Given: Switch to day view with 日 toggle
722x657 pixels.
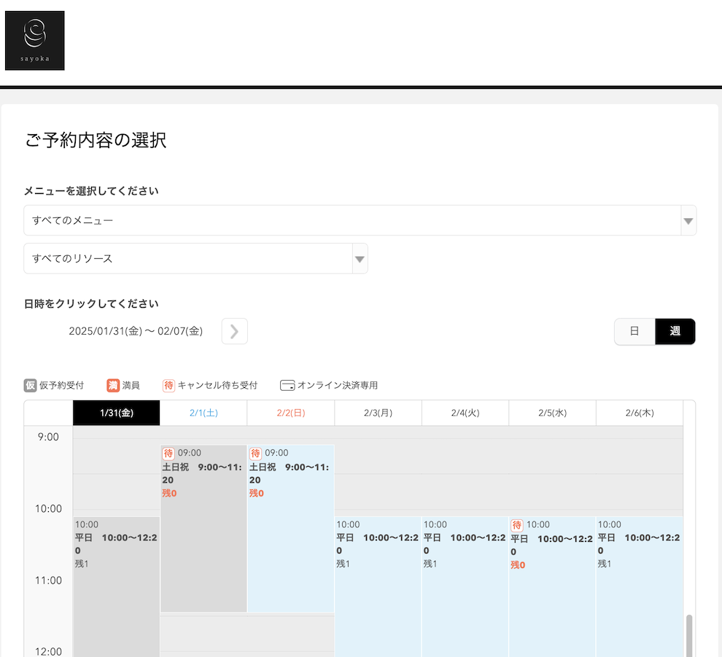Looking at the screenshot, I should pos(634,331).
